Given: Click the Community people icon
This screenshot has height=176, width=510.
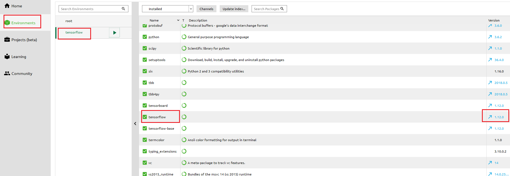Looking at the screenshot, I should tap(7, 73).
